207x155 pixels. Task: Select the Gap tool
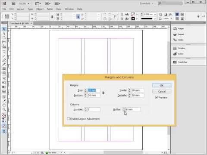click(4, 42)
